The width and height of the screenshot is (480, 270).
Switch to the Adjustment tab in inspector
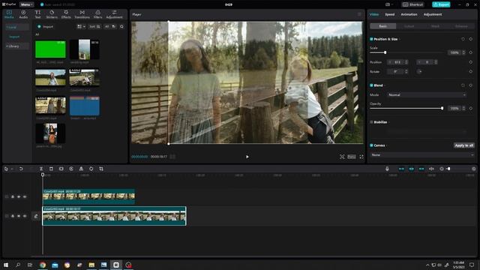[x=433, y=14]
